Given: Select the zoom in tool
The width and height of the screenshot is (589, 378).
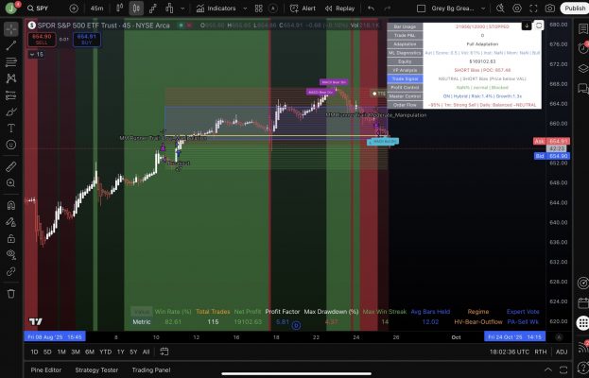Looking at the screenshot, I should 11,182.
